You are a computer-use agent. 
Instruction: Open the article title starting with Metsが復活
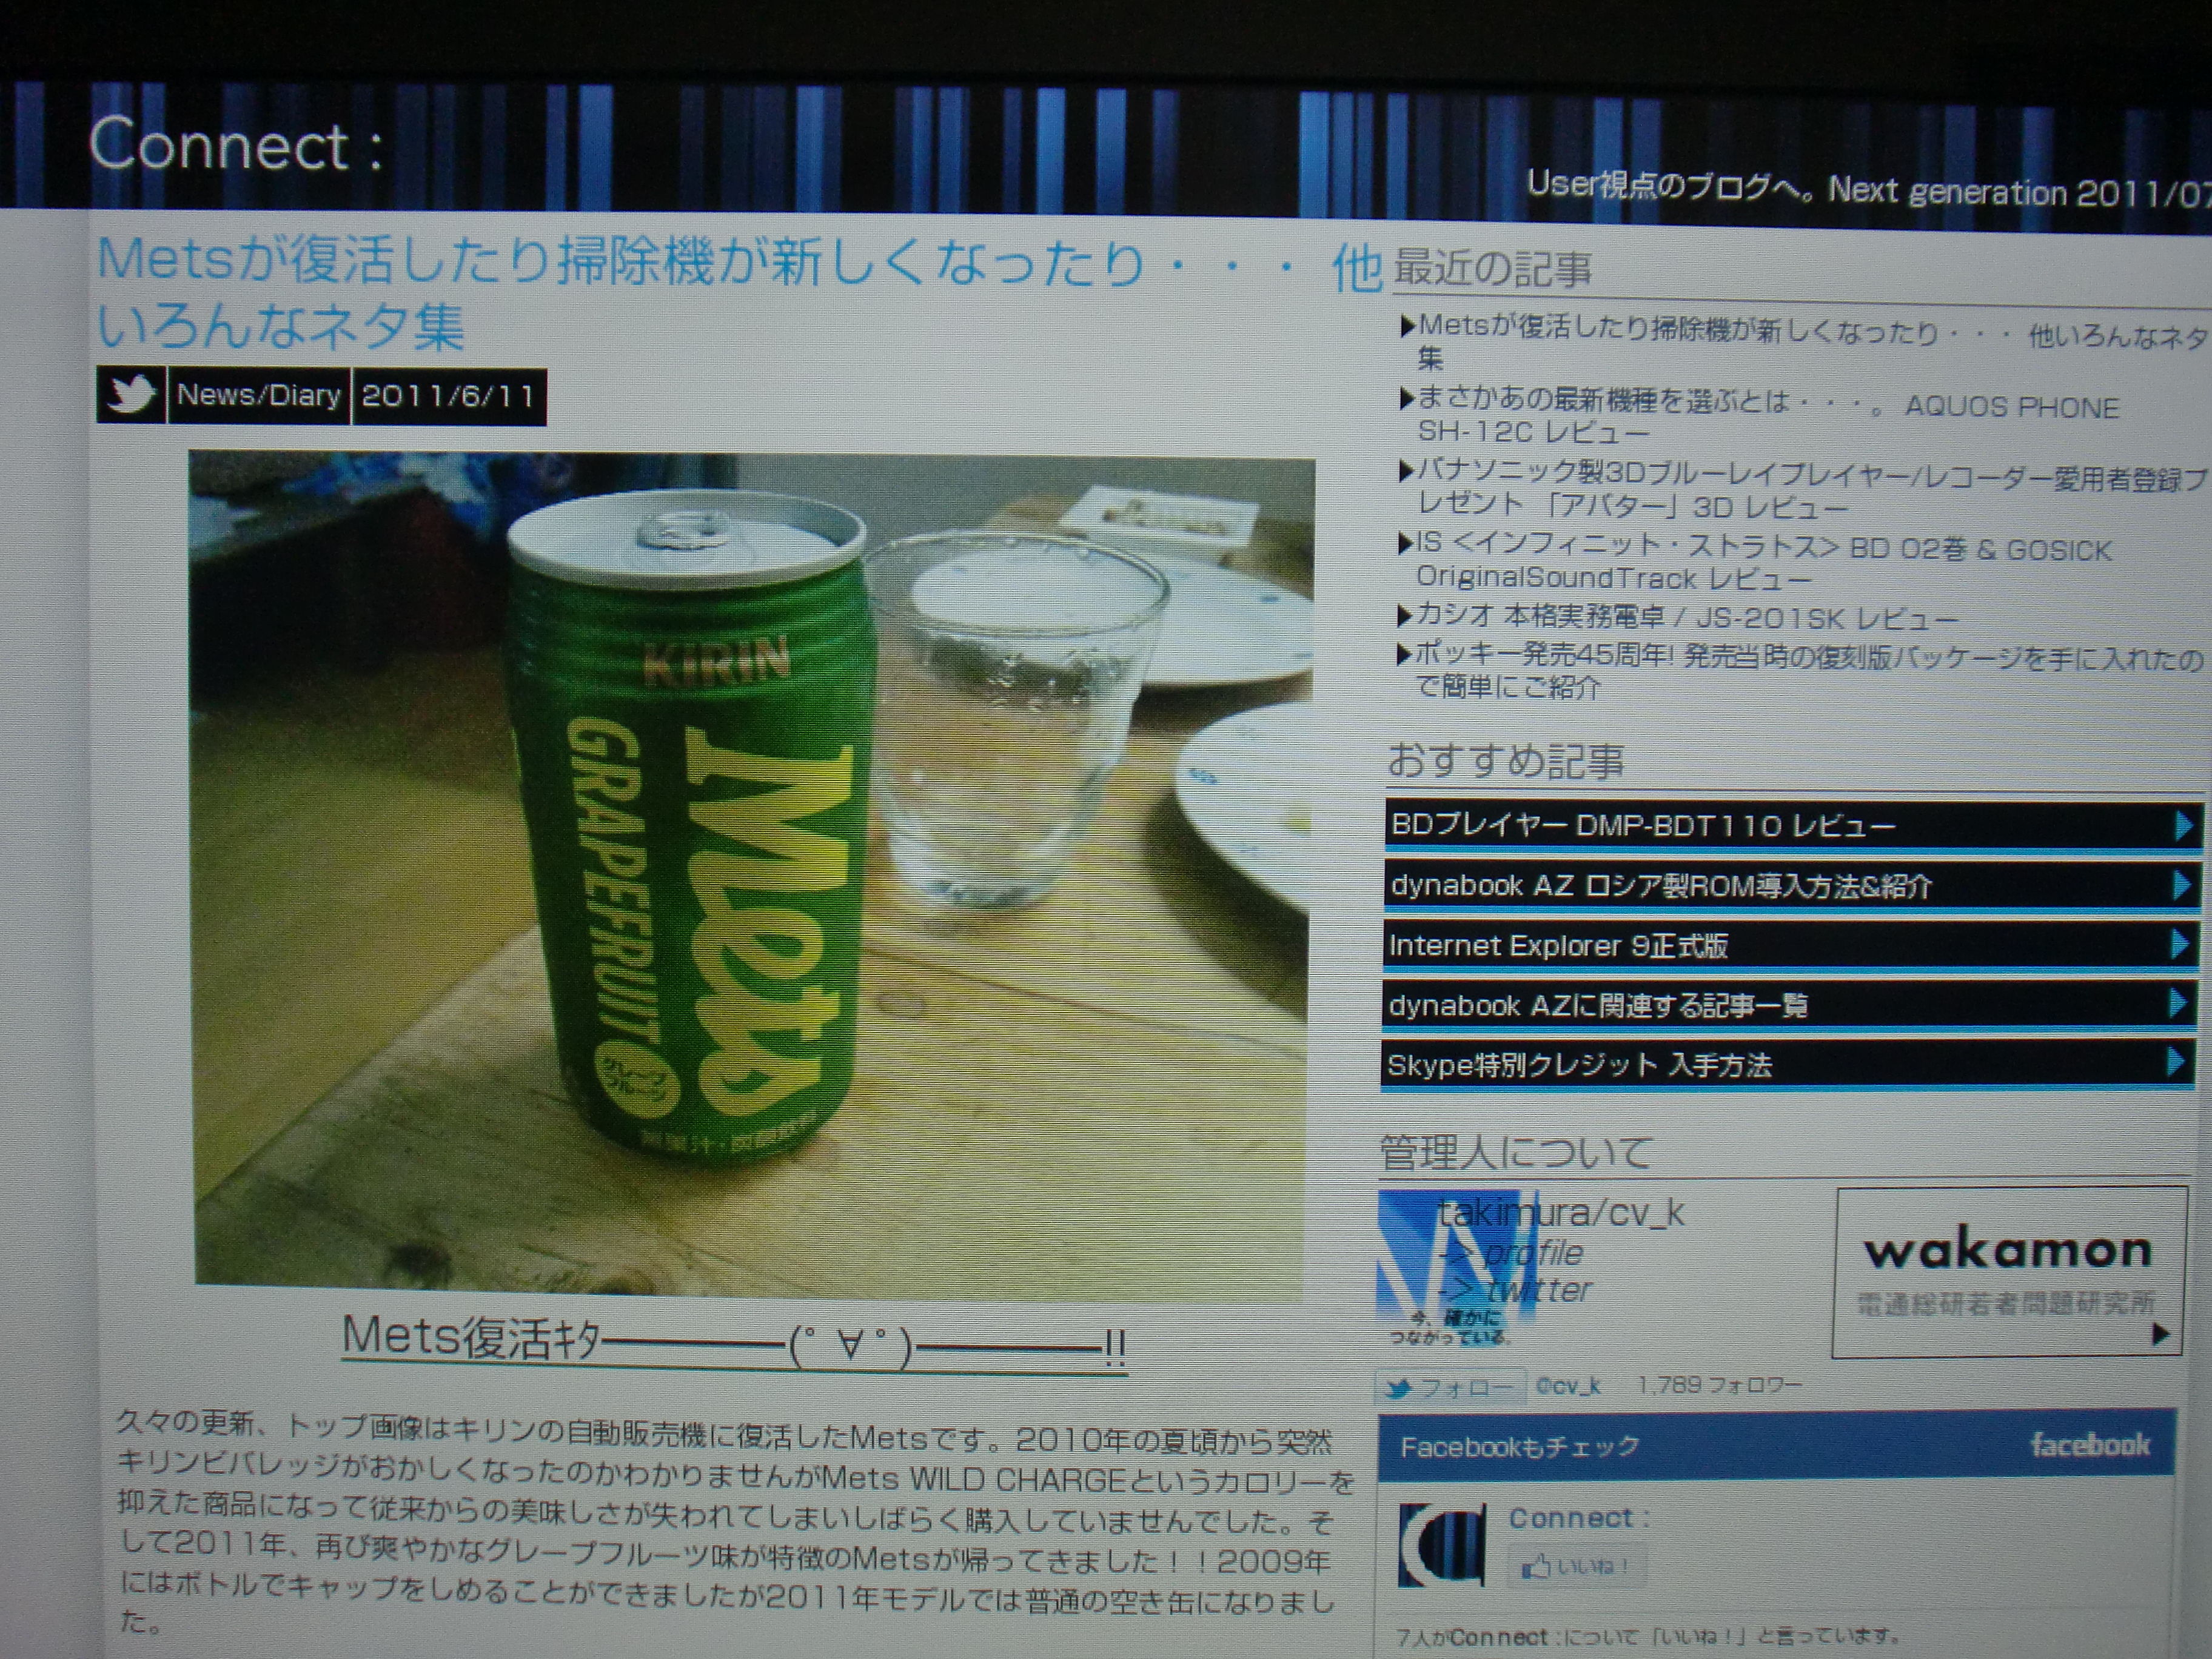pyautogui.click(x=740, y=293)
